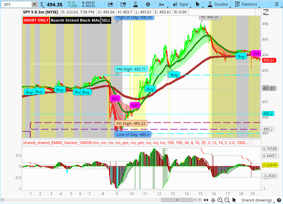Click the drawing set icon above price axis
283x204 pixels.
pyautogui.click(x=266, y=12)
